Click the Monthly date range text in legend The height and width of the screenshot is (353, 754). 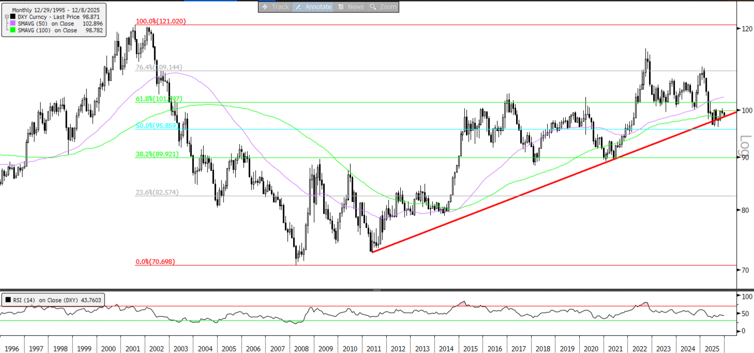tap(55, 9)
